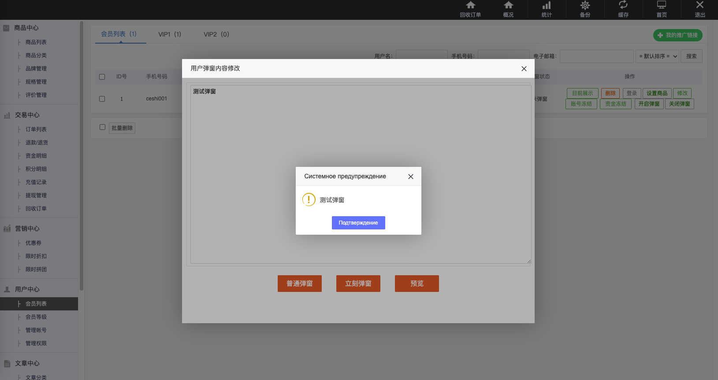The height and width of the screenshot is (380, 718).
Task: Click the sidebar vertical scrollbar
Action: pos(82,154)
